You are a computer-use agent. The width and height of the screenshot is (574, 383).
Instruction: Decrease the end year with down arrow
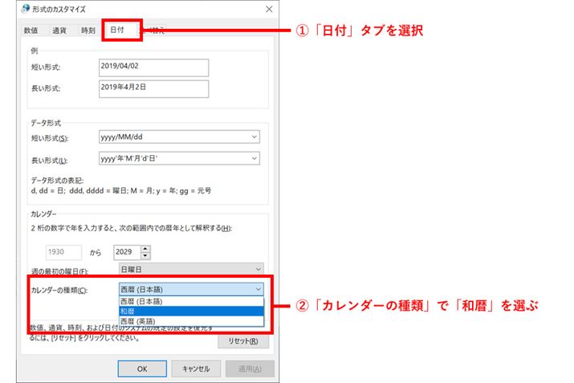[145, 255]
